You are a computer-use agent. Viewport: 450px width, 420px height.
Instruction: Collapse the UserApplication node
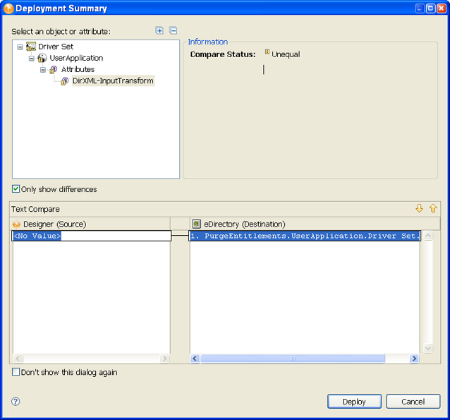click(x=31, y=59)
